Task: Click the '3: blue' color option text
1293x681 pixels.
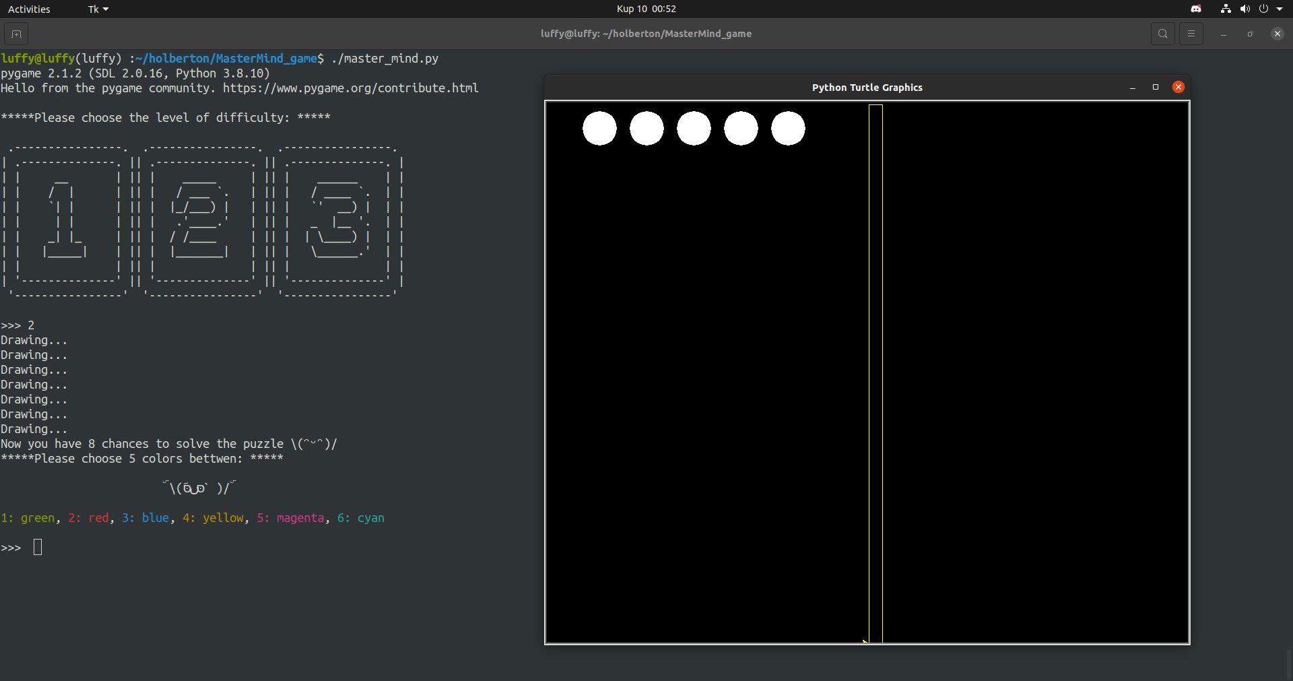Action: (145, 518)
